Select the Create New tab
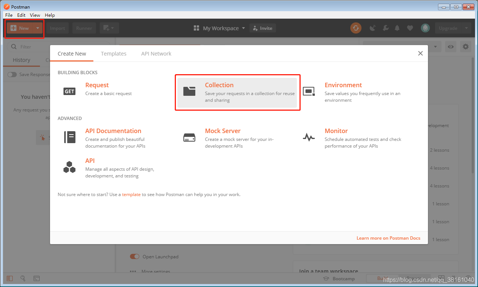 click(72, 54)
